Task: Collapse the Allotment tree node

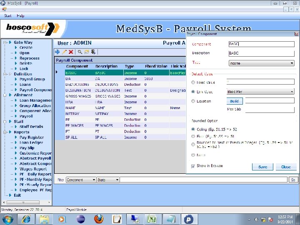Action: click(5, 95)
